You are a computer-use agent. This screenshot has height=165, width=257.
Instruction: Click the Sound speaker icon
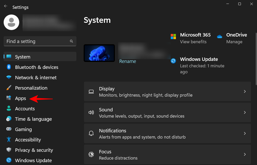pos(91,112)
